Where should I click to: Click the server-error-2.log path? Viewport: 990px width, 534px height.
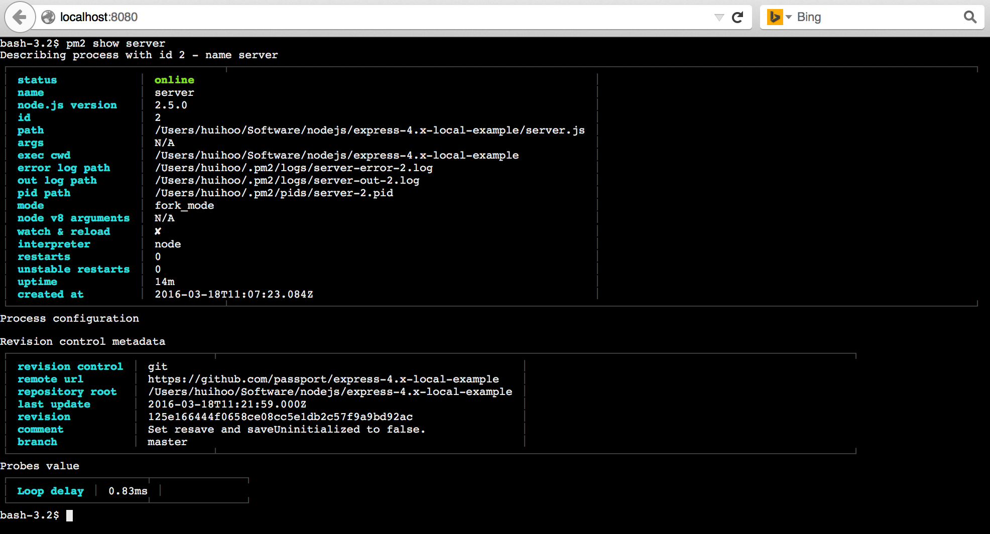[x=294, y=168]
